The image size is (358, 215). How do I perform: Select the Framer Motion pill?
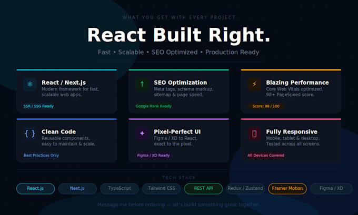287,189
